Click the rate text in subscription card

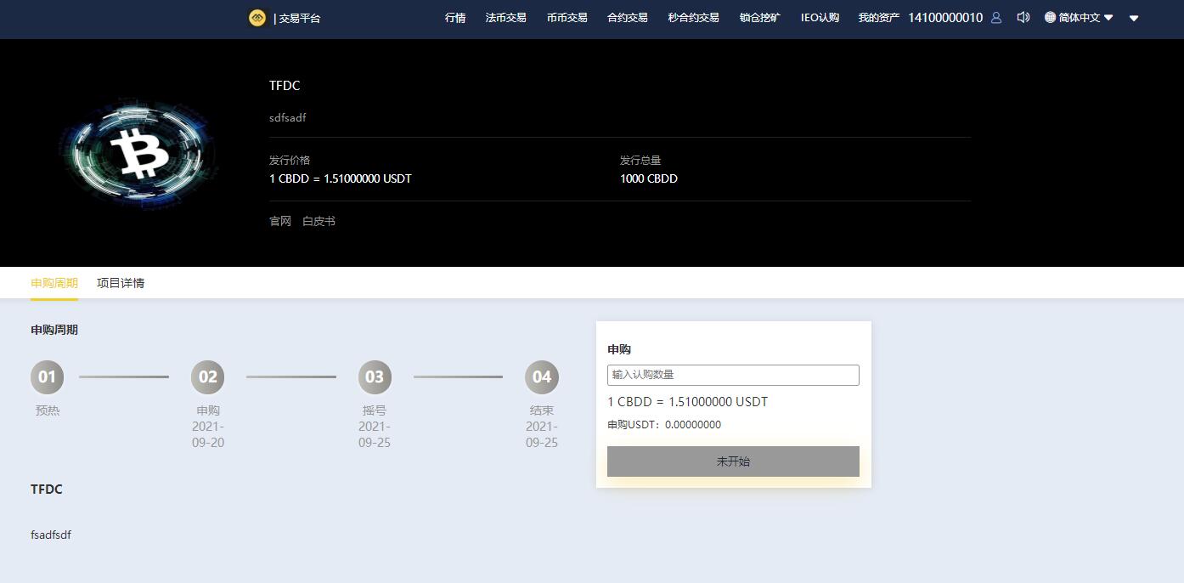688,402
